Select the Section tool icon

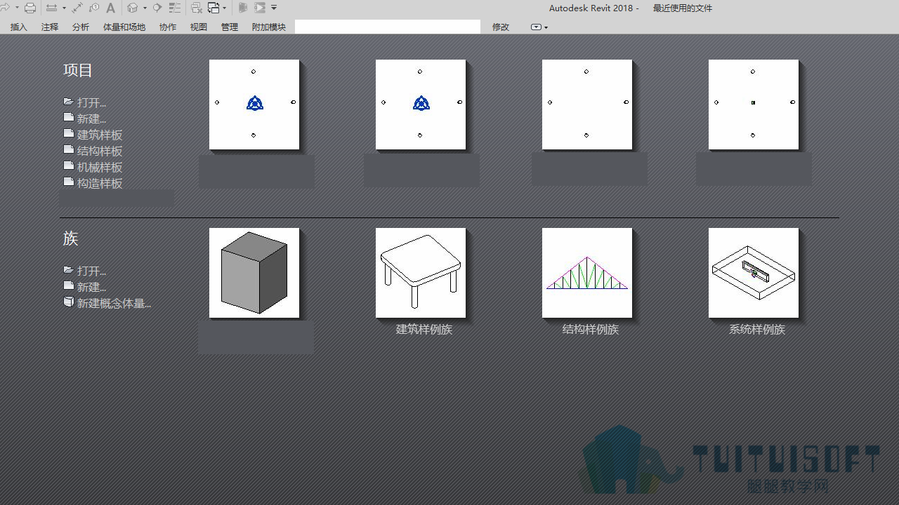[157, 8]
